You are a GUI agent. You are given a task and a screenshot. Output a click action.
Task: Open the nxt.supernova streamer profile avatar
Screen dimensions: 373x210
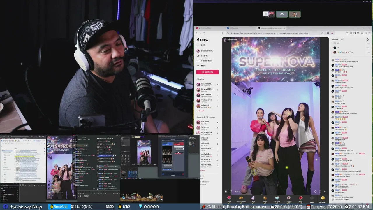tap(225, 40)
